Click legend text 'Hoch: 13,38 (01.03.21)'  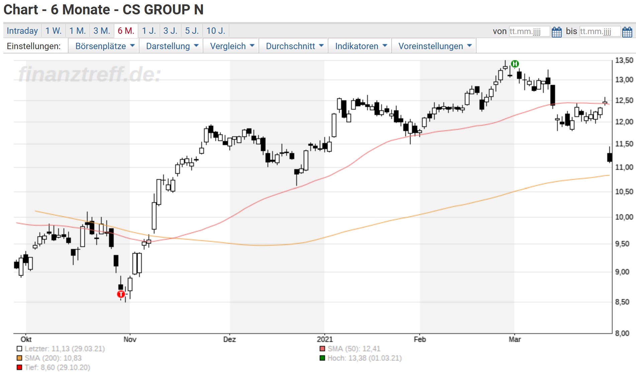(364, 358)
